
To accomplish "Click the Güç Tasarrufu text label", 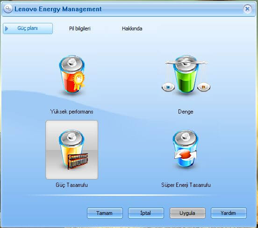I will (x=72, y=185).
